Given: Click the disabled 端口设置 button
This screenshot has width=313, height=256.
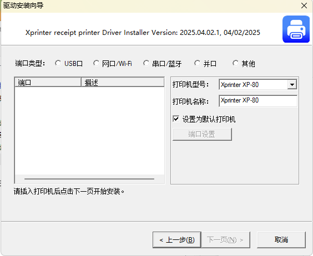Looking at the screenshot, I should coord(202,134).
